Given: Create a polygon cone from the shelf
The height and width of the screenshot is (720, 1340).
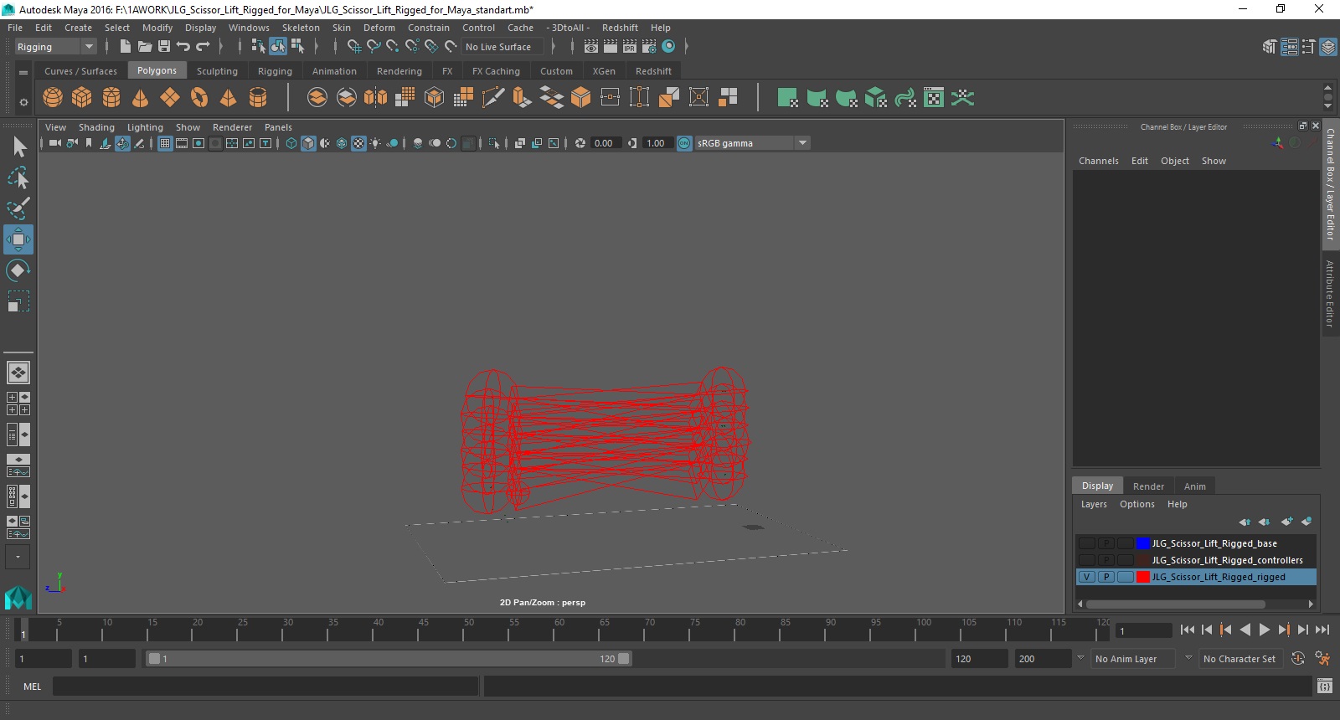Looking at the screenshot, I should 141,98.
